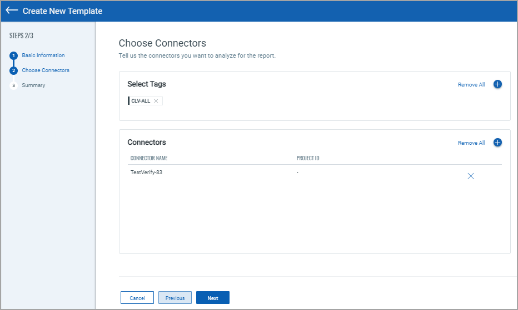Viewport: 518px width, 310px height.
Task: Select the TestVerify-83 connector name
Action: pyautogui.click(x=146, y=172)
